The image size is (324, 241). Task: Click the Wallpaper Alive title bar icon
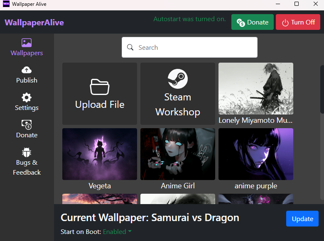6,4
